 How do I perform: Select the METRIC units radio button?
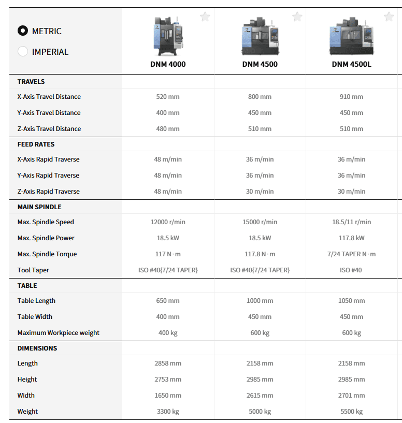(23, 31)
